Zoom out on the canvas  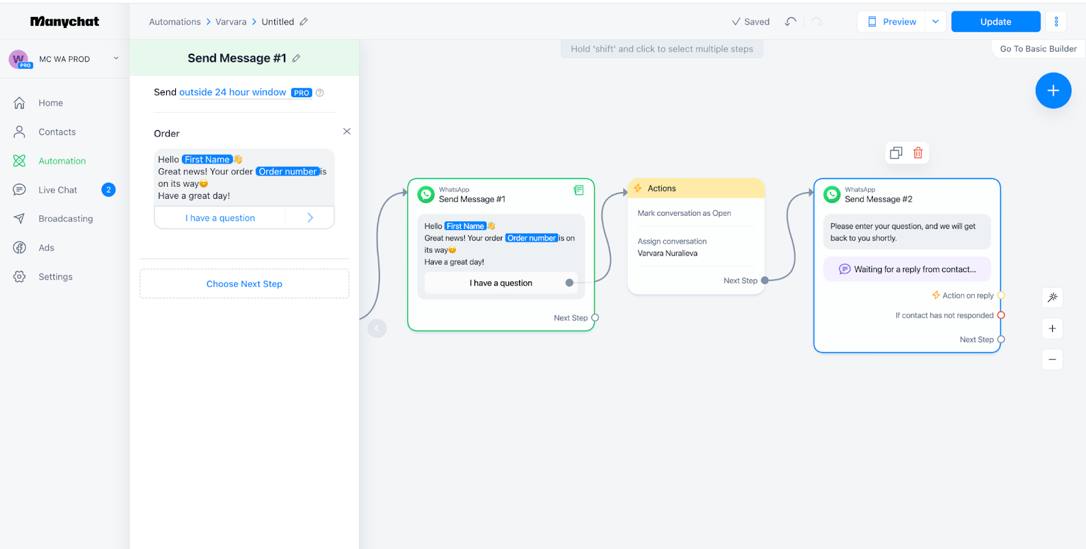tap(1052, 359)
